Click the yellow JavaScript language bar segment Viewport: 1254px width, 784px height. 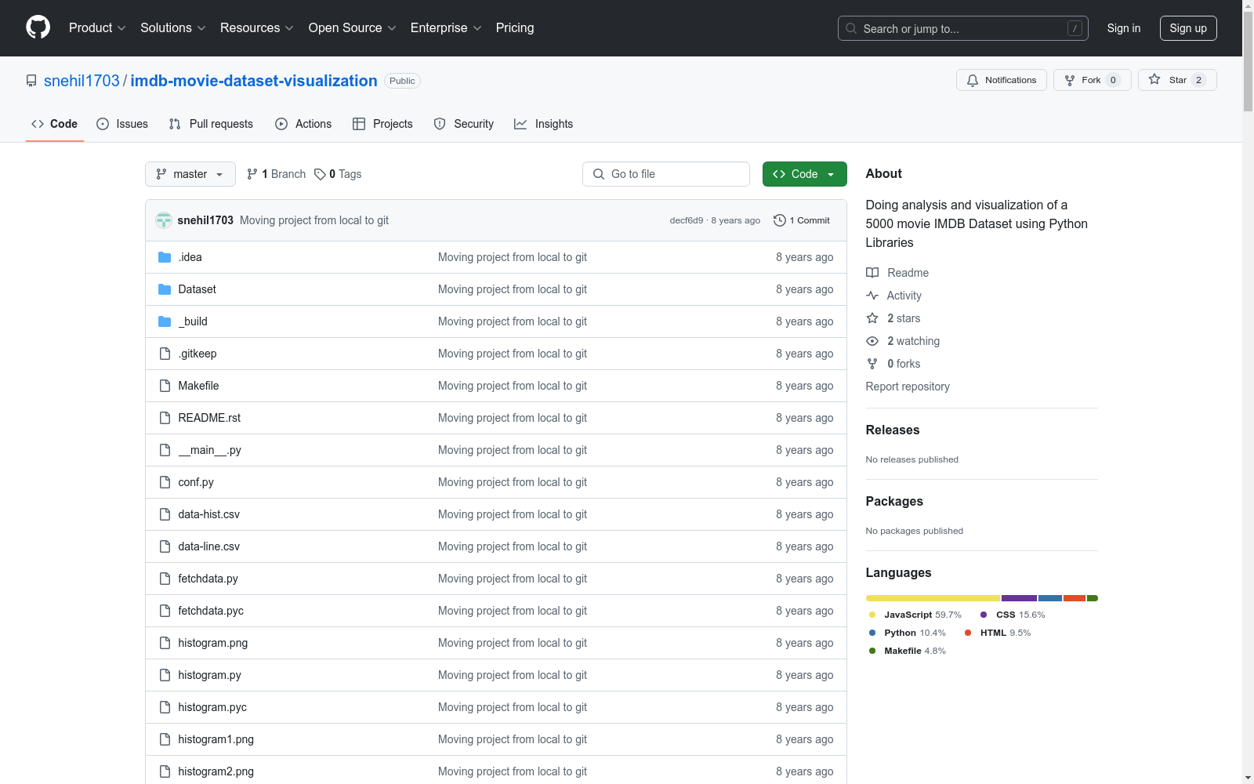[x=933, y=598]
